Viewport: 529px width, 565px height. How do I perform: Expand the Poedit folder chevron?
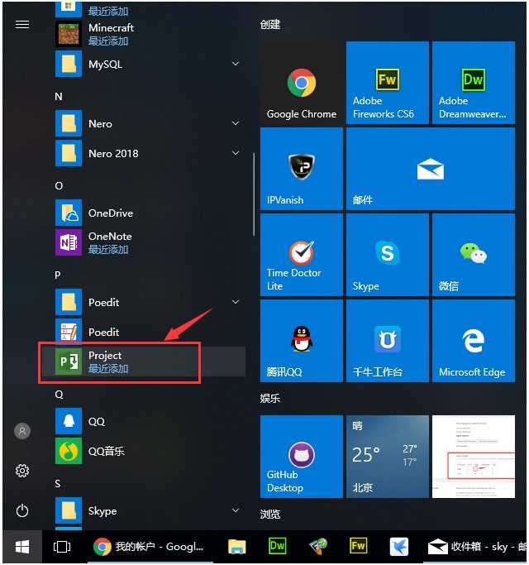tap(236, 303)
